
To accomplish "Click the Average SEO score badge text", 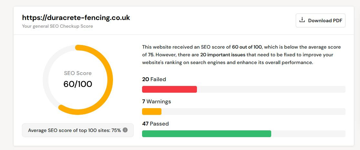I will (x=74, y=130).
